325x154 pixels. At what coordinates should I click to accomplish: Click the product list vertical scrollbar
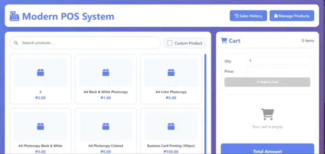pos(205,103)
